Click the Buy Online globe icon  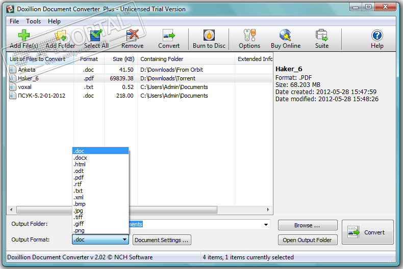tap(286, 35)
